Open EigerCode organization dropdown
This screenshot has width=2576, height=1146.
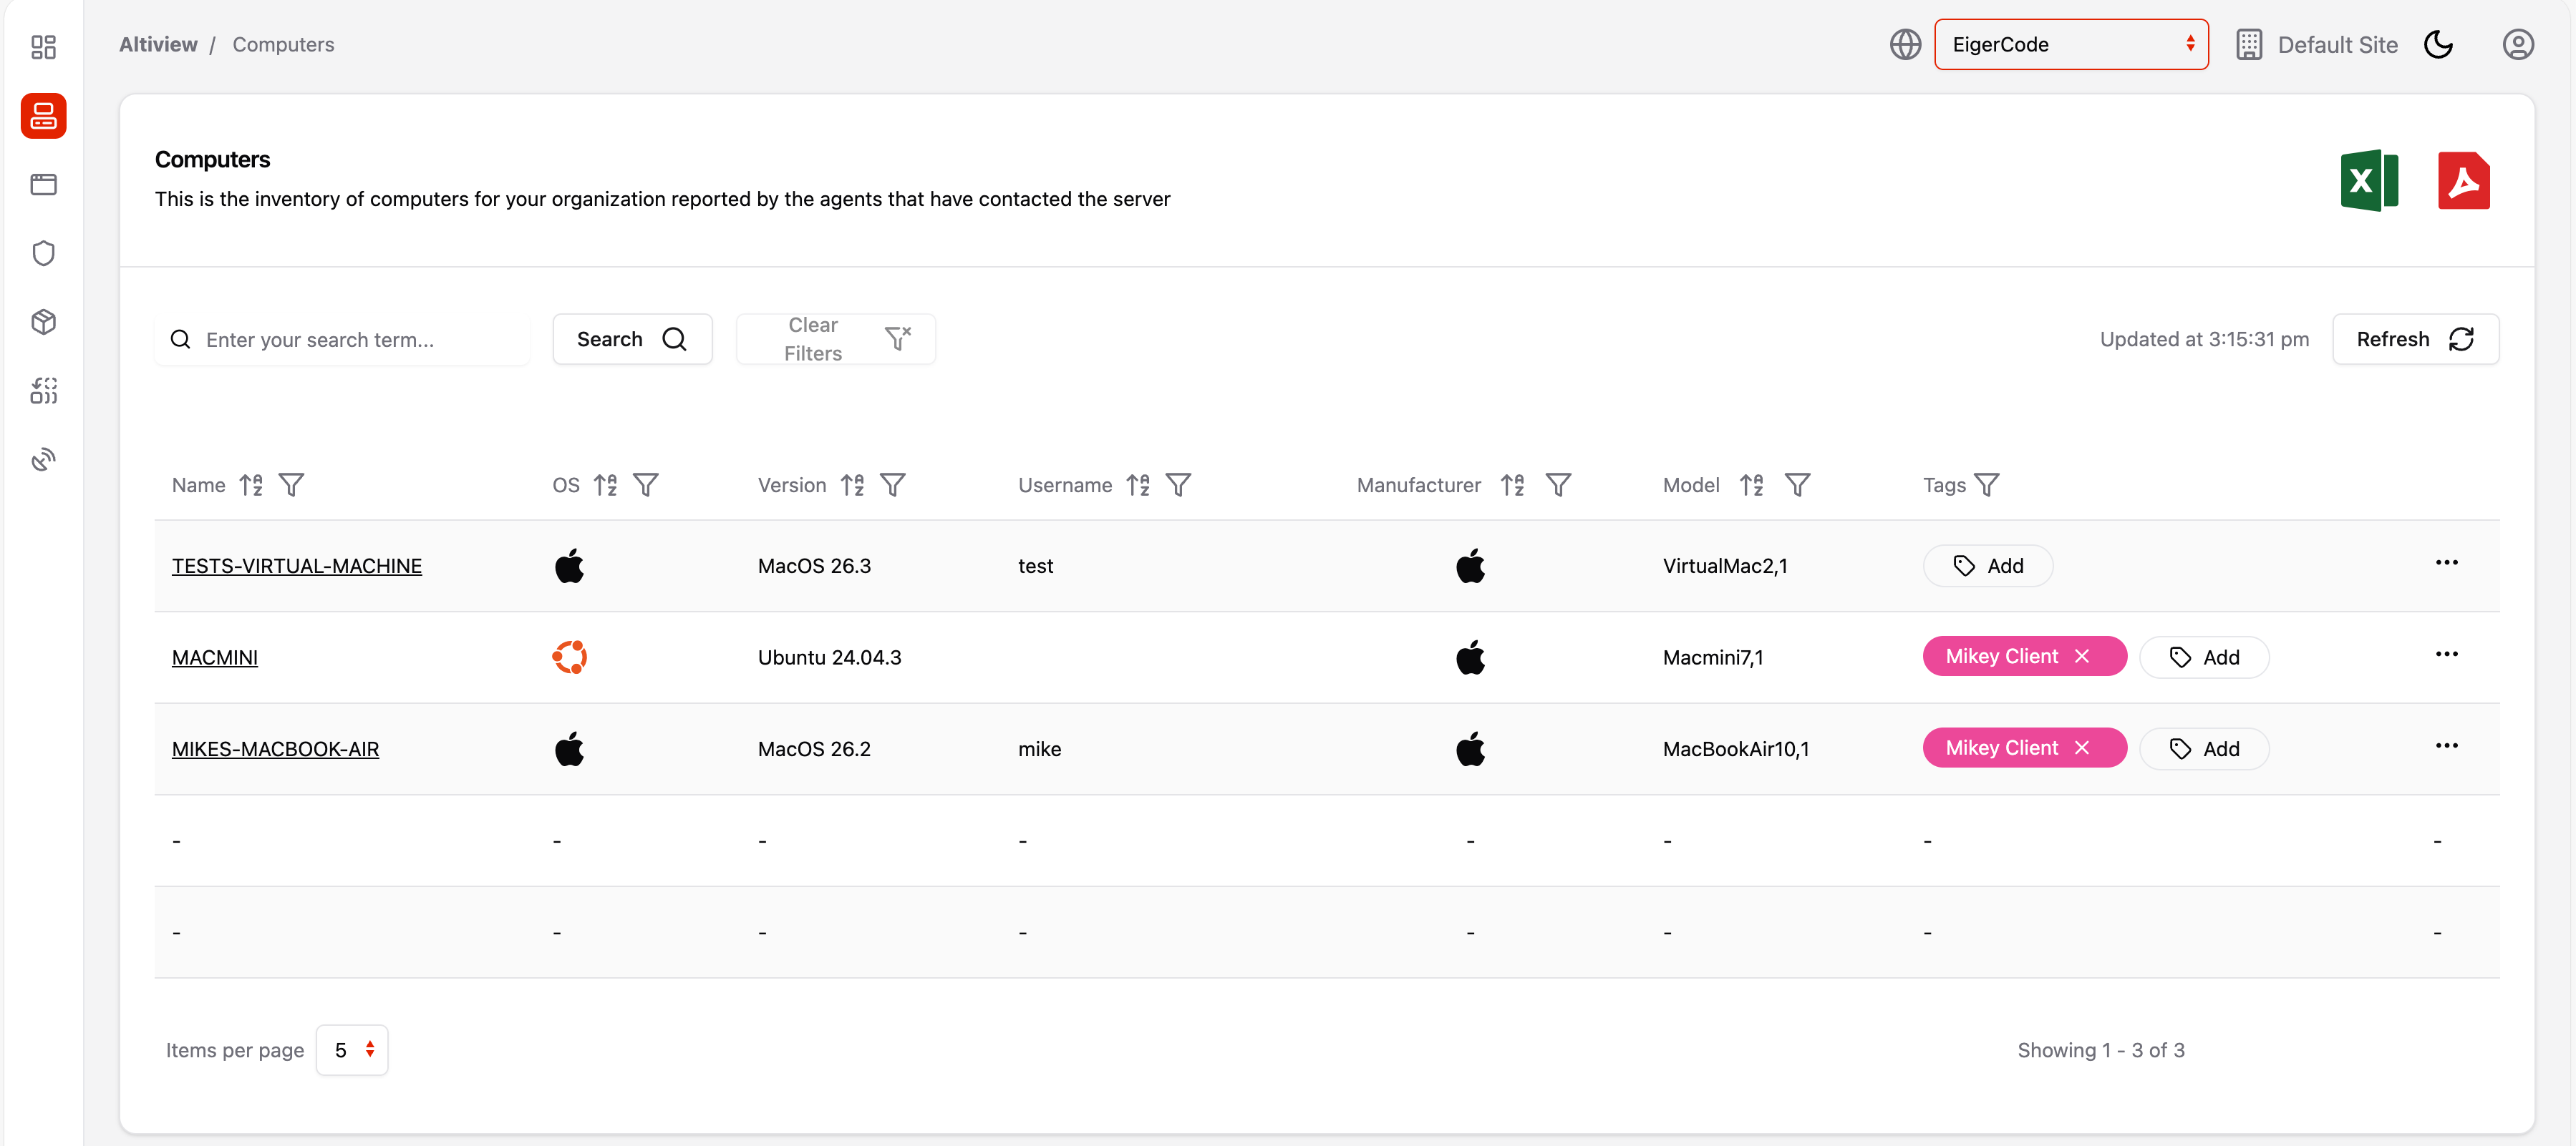point(2070,45)
